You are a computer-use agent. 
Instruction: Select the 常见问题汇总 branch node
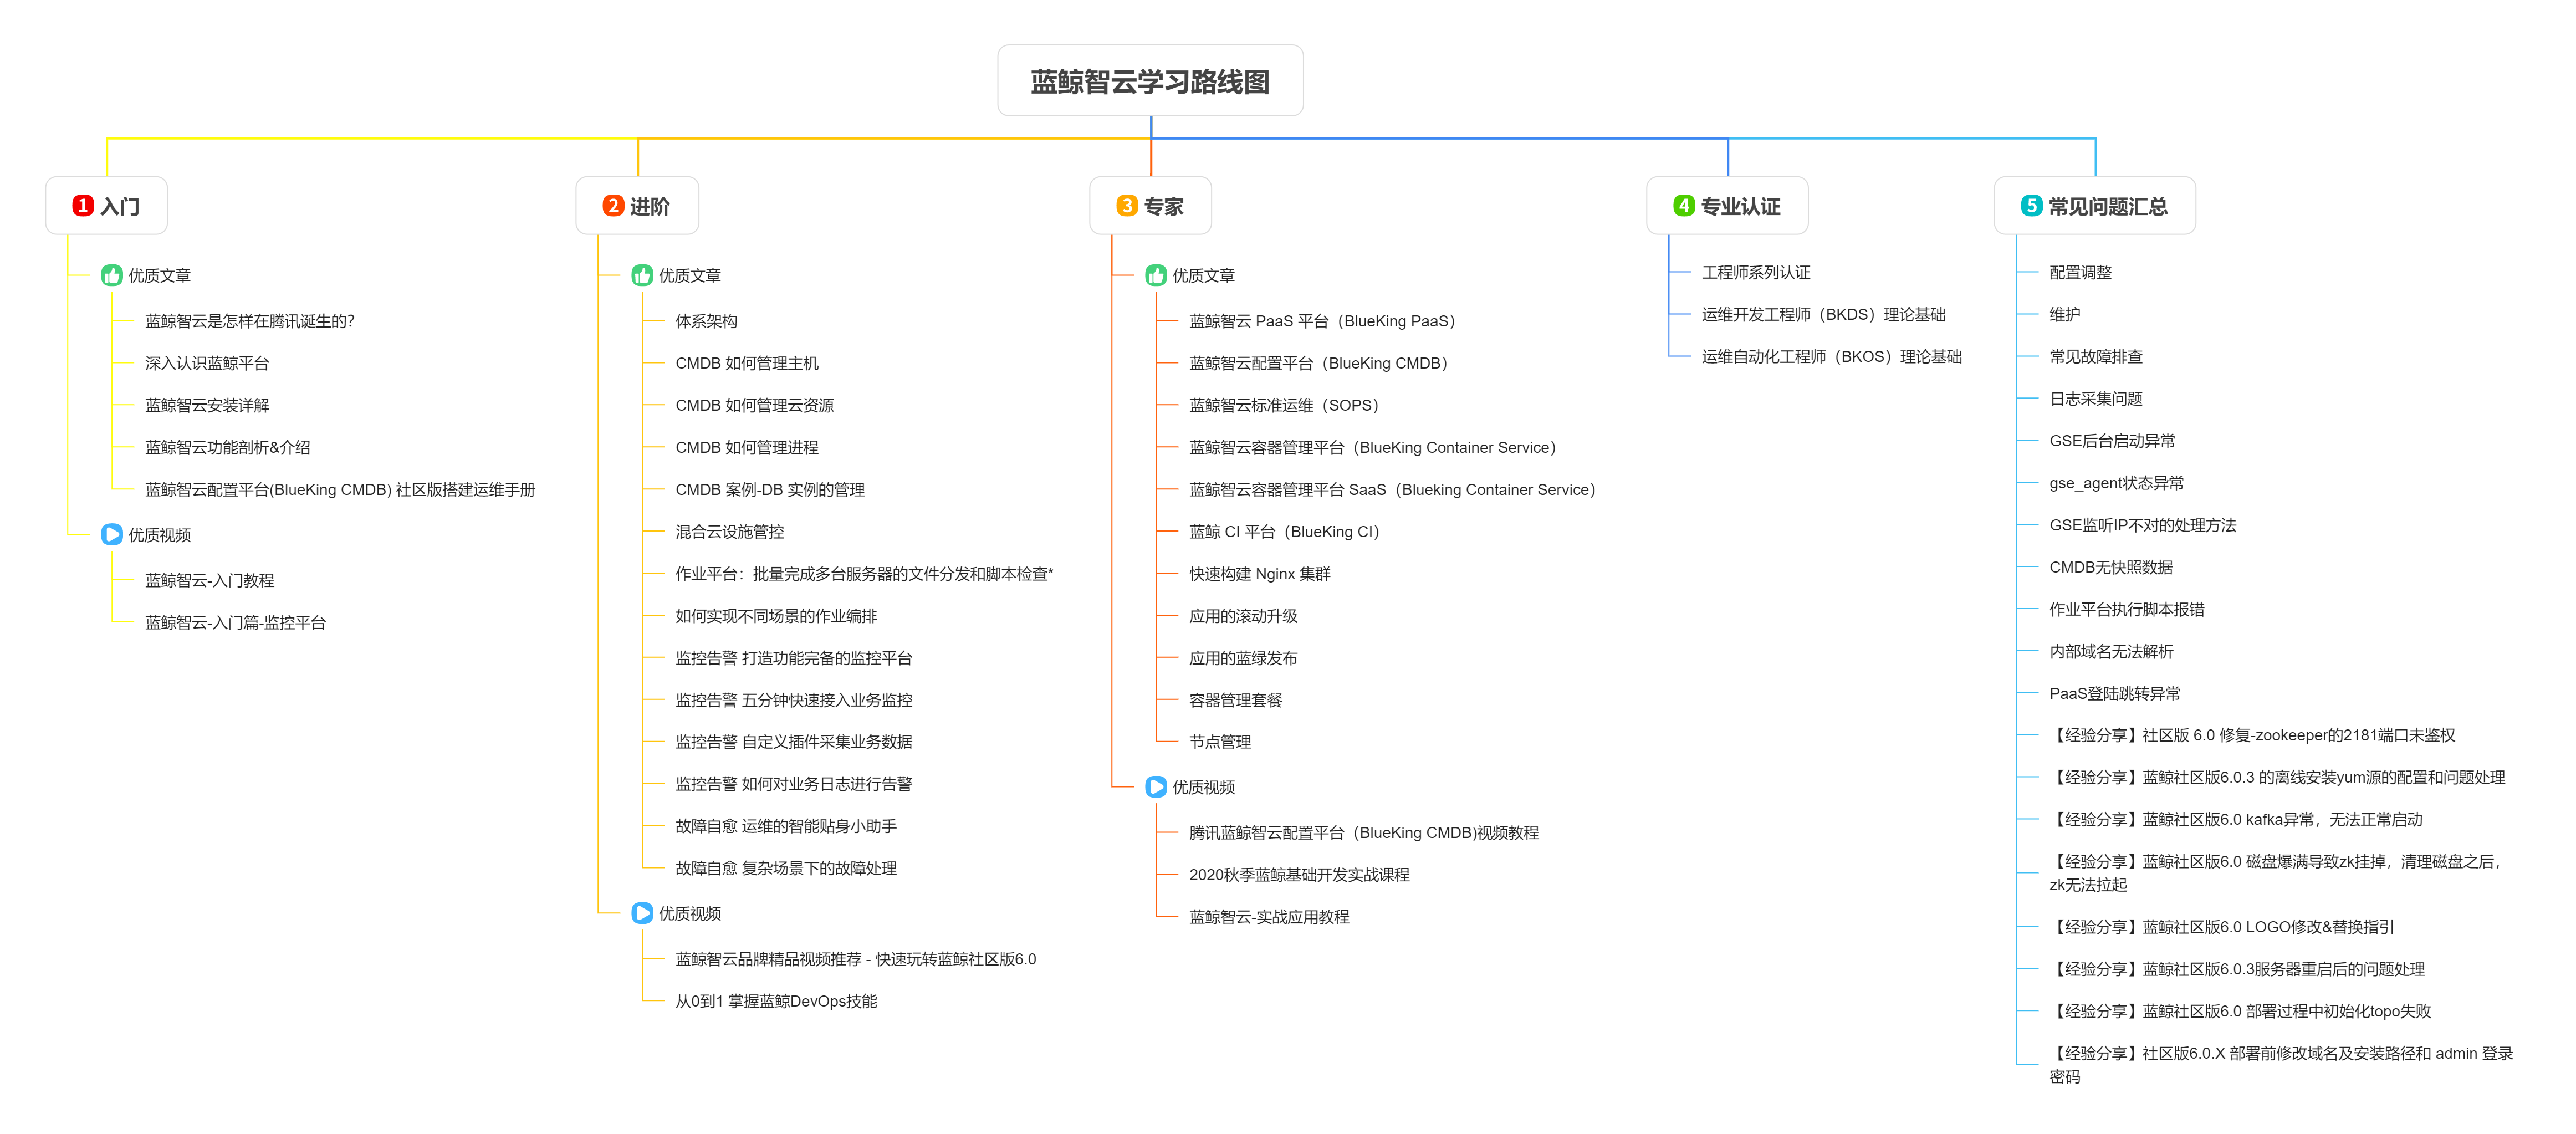(2095, 206)
